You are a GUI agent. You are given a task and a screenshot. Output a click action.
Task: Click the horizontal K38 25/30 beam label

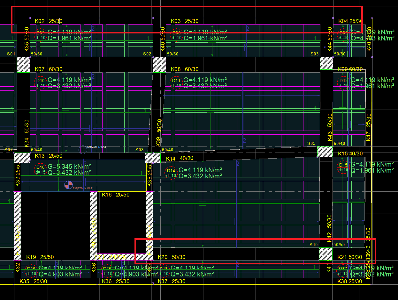(350, 281)
